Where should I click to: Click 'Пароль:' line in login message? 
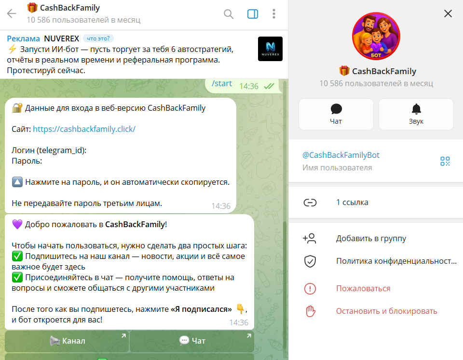click(27, 161)
